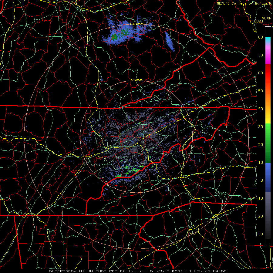
Task: Click the 04:55 timestamp in the caption
Action: (x=220, y=271)
